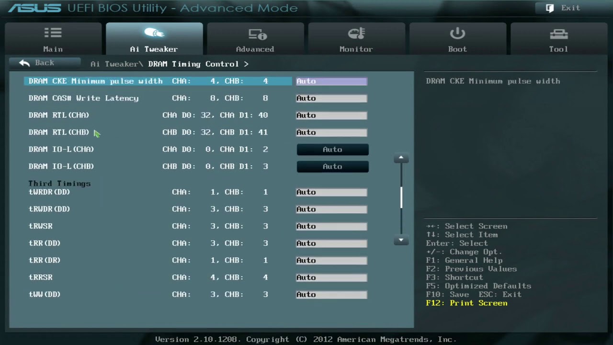This screenshot has width=613, height=345.
Task: Click the Advanced tab chip icon
Action: coord(257,34)
